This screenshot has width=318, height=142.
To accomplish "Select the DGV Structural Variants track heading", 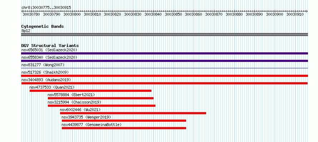I will click(50, 46).
